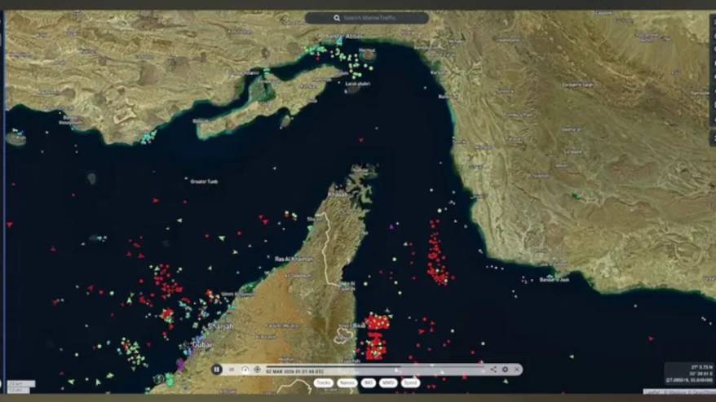Click the playback date timestamp text
The height and width of the screenshot is (402, 716).
click(x=289, y=370)
